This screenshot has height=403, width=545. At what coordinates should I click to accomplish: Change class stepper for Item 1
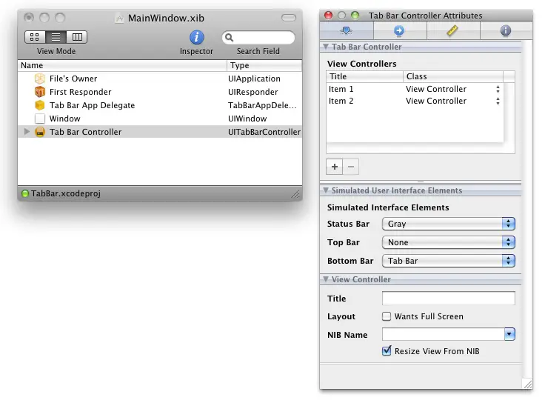(498, 90)
